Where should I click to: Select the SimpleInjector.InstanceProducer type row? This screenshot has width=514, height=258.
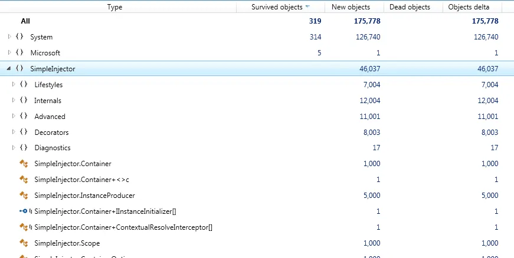[x=257, y=195]
